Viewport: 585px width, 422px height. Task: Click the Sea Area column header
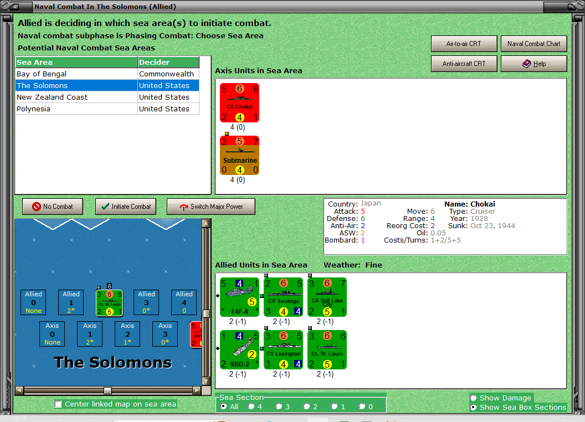coord(76,62)
